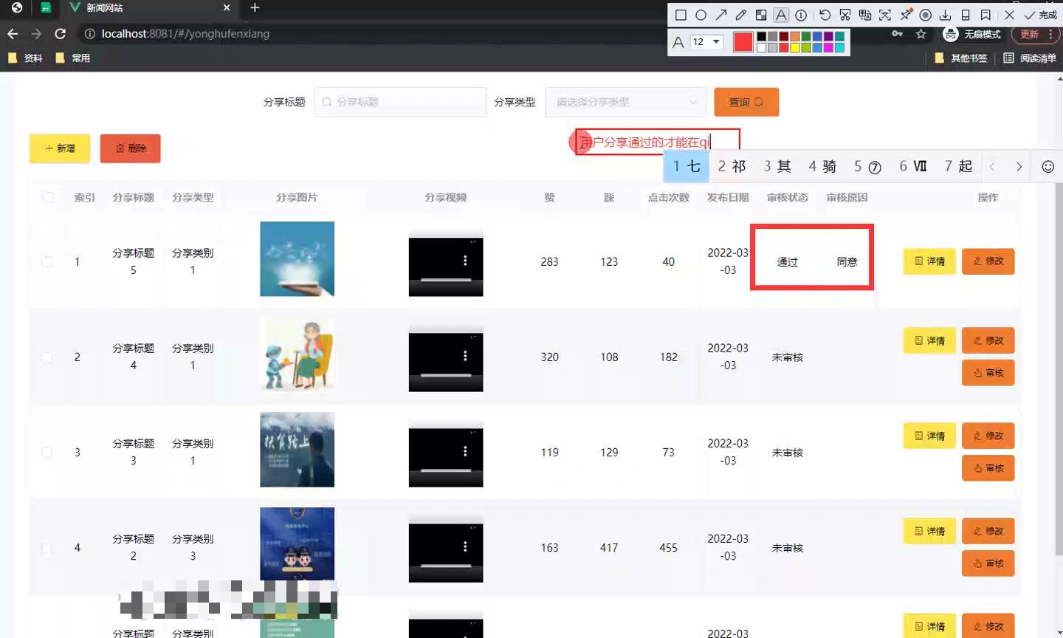This screenshot has height=638, width=1063.
Task: Open the 常用 bookmarks folder
Action: coord(73,58)
